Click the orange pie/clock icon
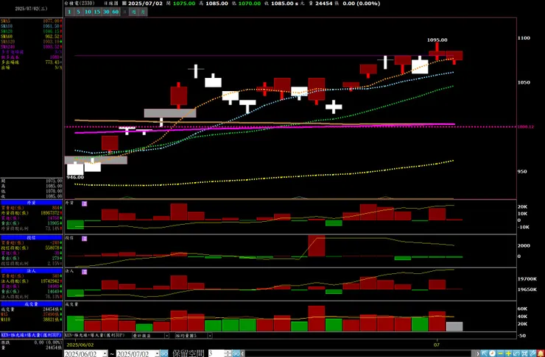Image resolution: width=545 pixels, height=357 pixels. tap(493, 353)
